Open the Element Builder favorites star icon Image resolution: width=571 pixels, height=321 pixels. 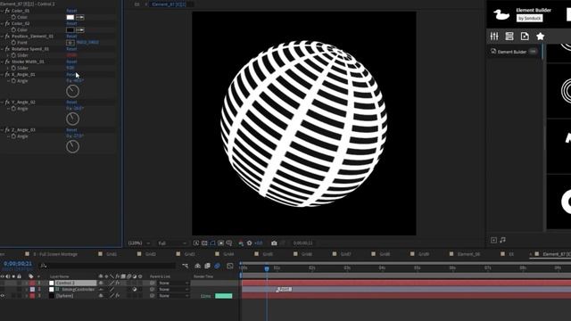coord(540,36)
